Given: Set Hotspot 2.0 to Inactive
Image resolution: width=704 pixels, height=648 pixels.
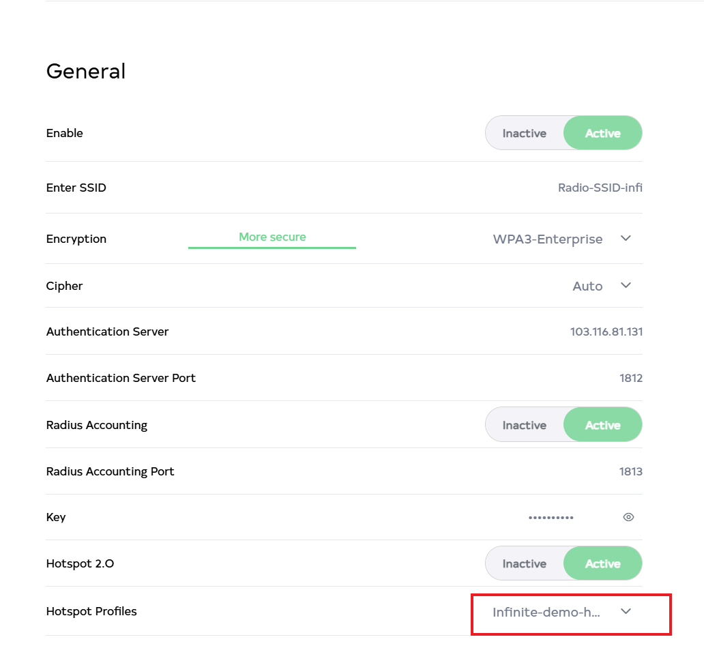Looking at the screenshot, I should tap(524, 563).
